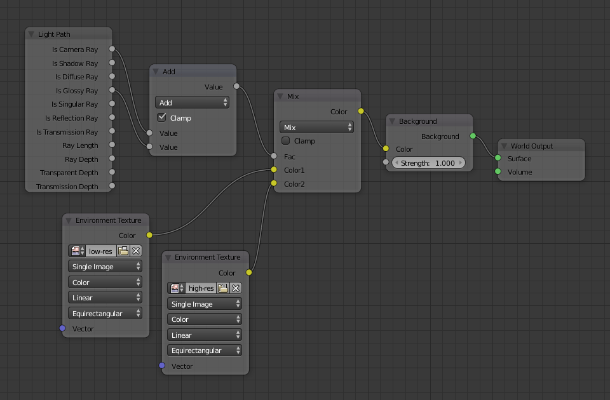The height and width of the screenshot is (400, 610).
Task: Change Equirectangular projection on high-res node
Action: pyautogui.click(x=204, y=350)
